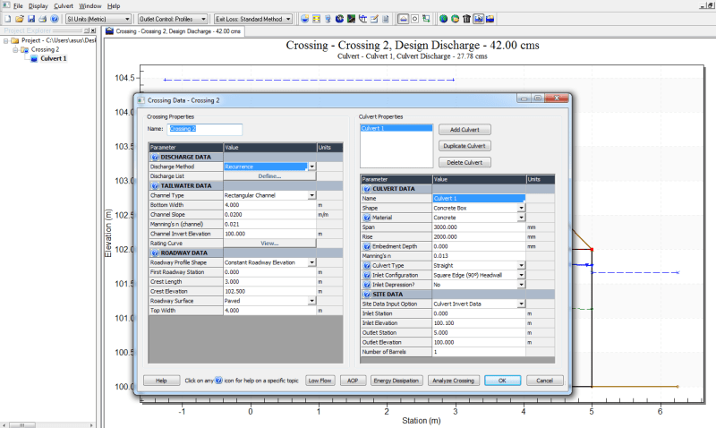Click the Crest Elevation value field
Image resolution: width=716 pixels, height=428 pixels.
(x=270, y=291)
